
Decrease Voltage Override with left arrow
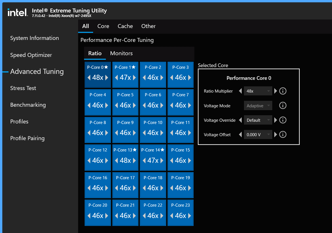[240, 120]
